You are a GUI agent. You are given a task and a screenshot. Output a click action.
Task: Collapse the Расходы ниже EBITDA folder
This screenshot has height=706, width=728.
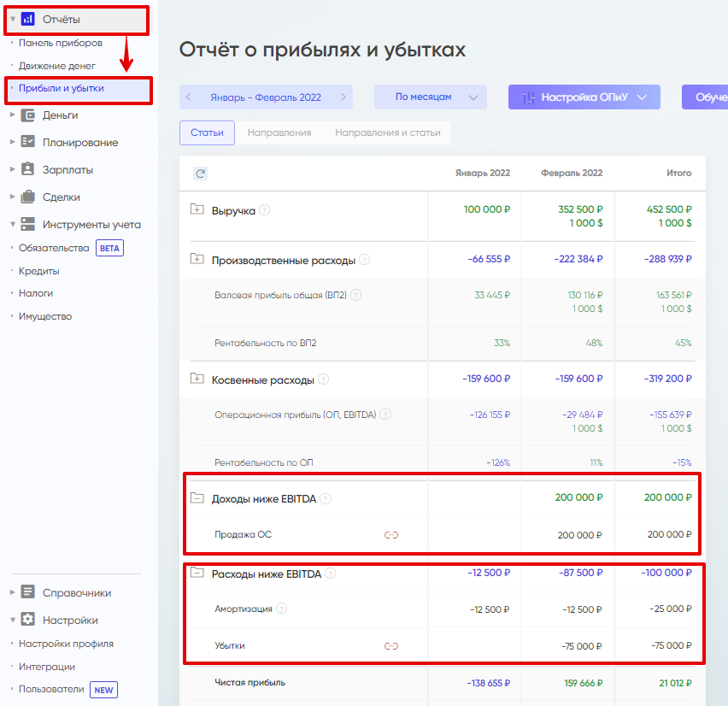(x=197, y=574)
